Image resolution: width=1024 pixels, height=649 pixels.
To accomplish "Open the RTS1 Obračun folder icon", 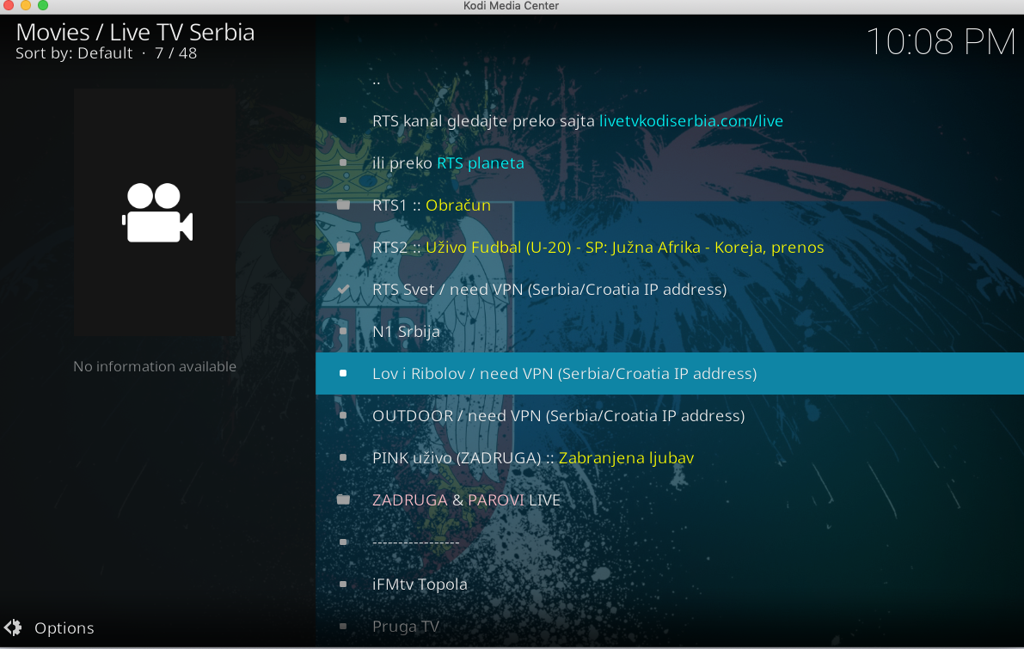I will pyautogui.click(x=344, y=205).
